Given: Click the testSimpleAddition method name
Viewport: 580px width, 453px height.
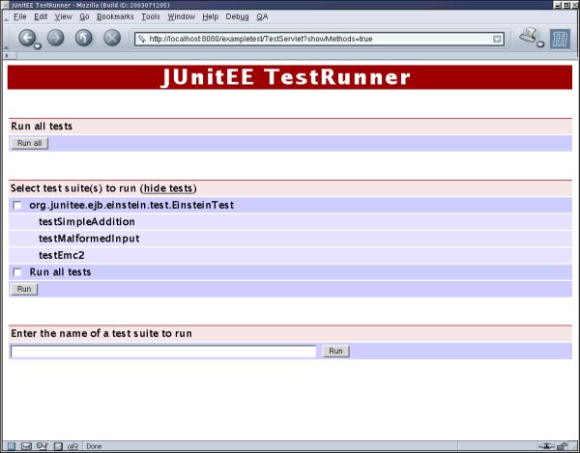Looking at the screenshot, I should point(87,222).
